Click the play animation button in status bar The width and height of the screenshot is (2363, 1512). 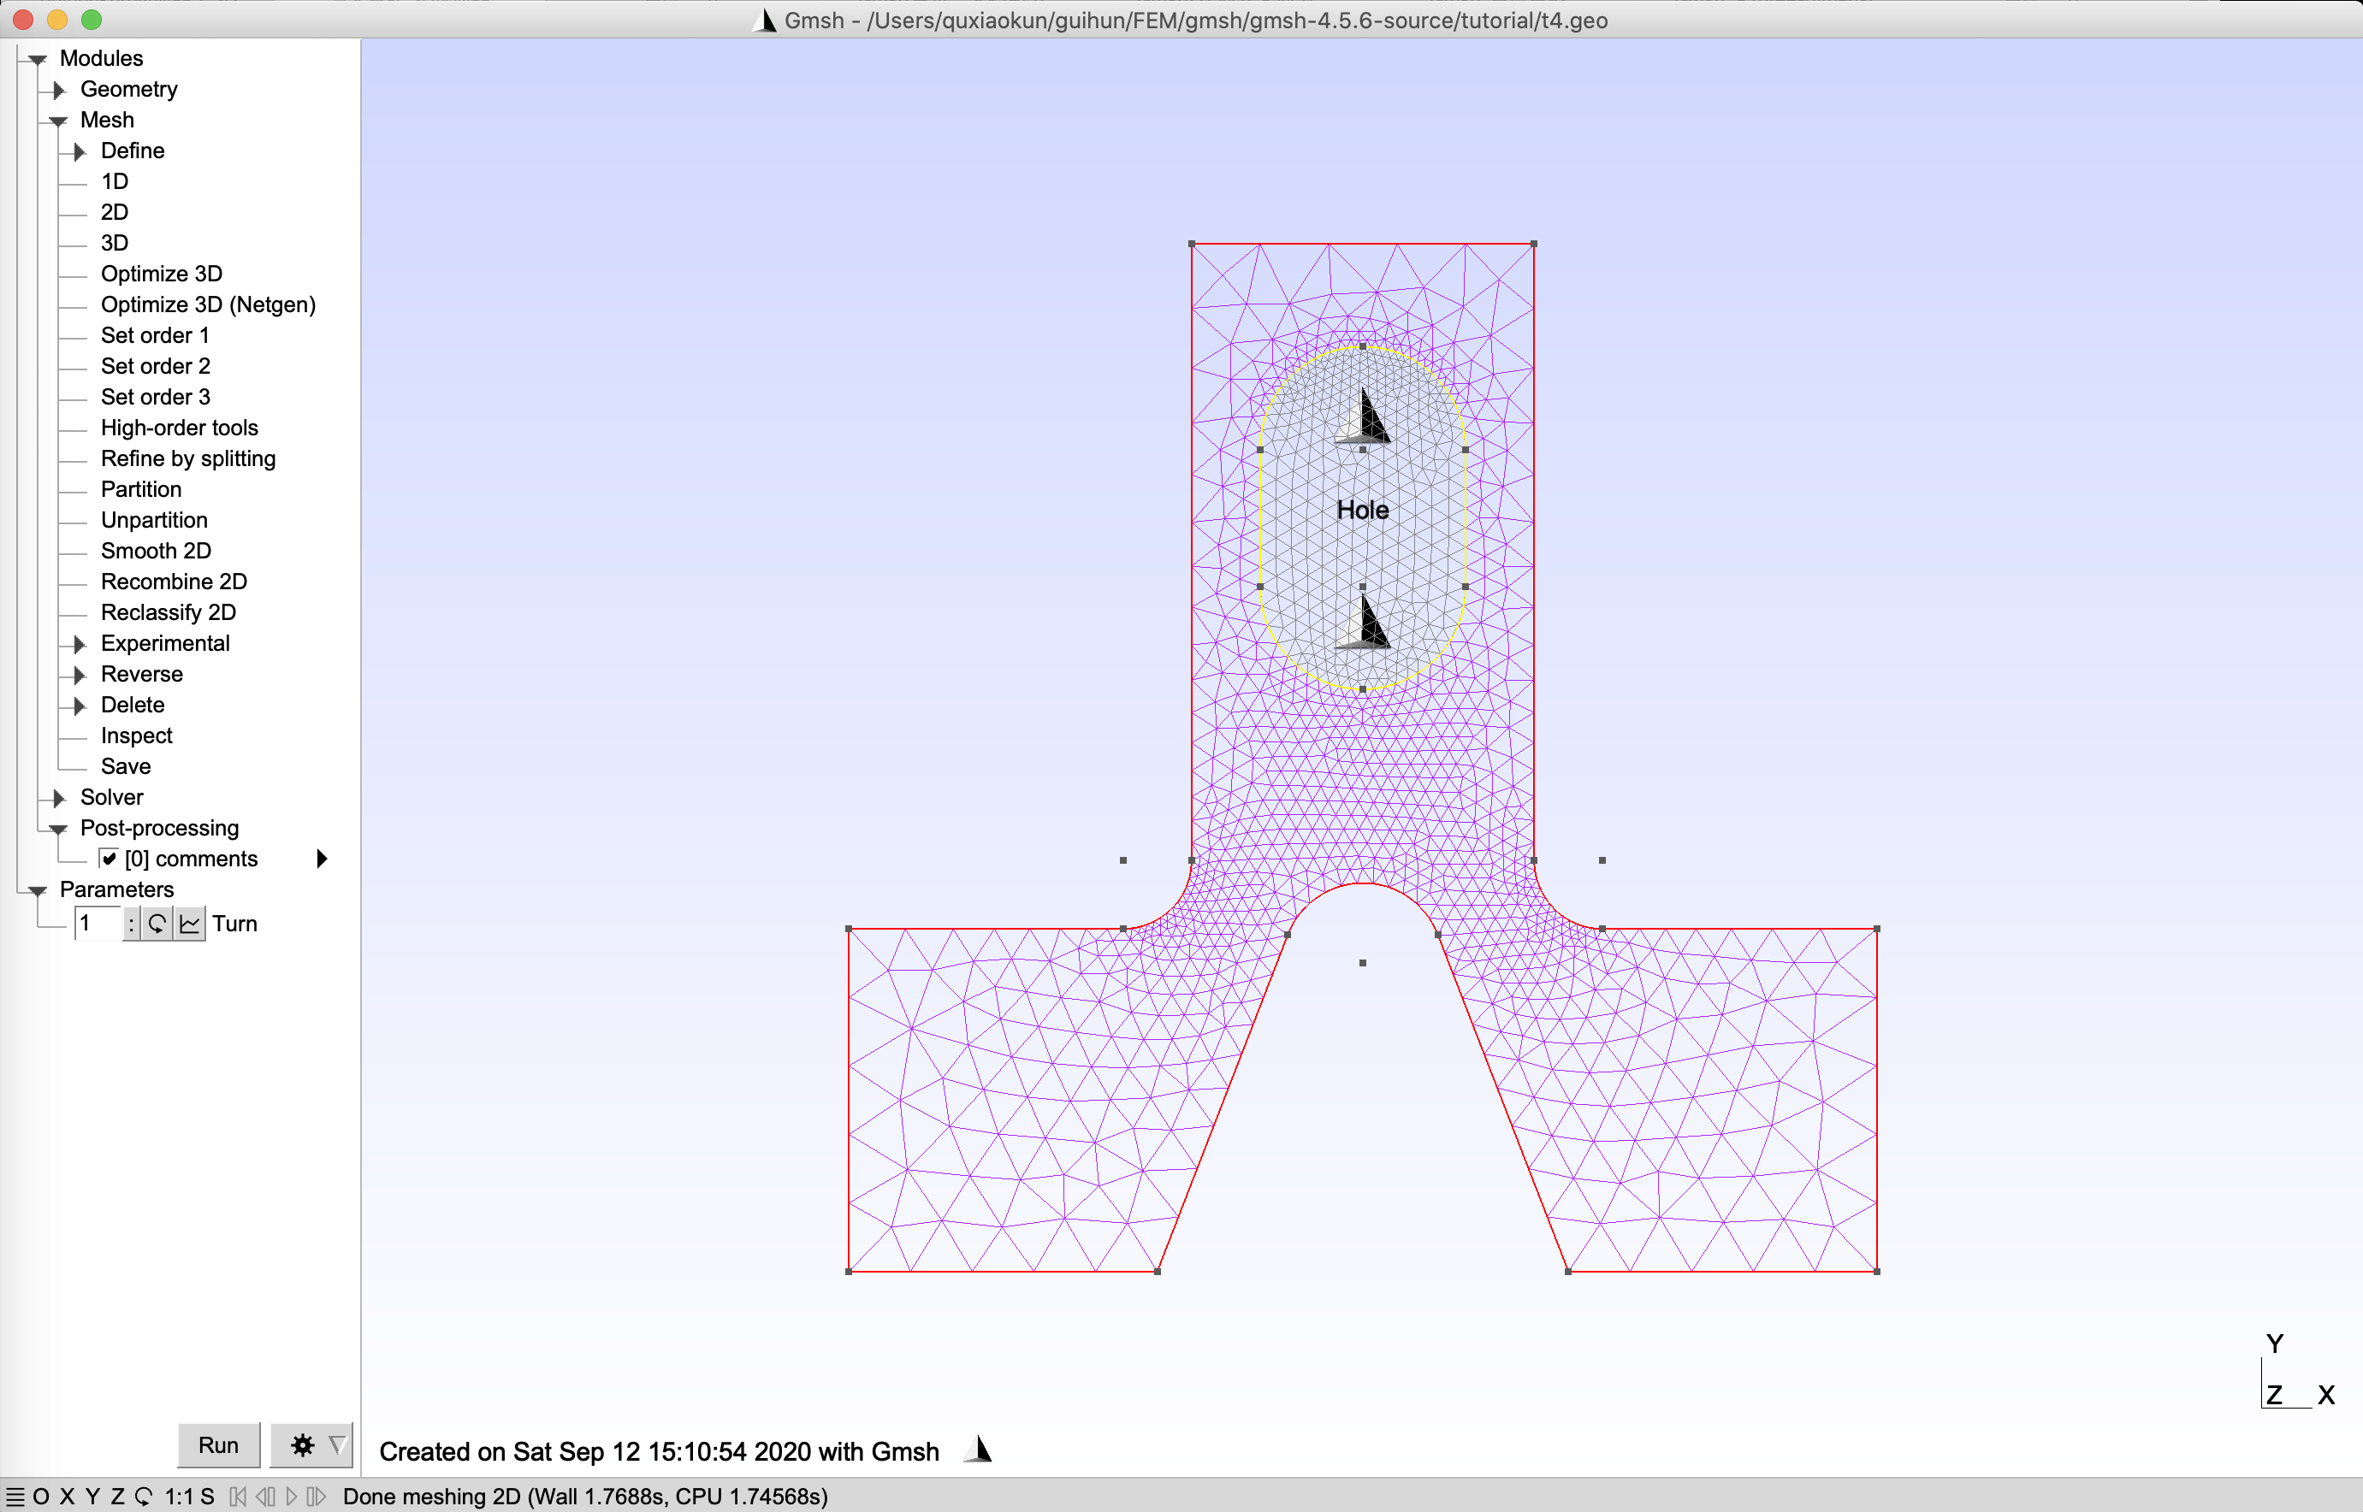pos(292,1497)
